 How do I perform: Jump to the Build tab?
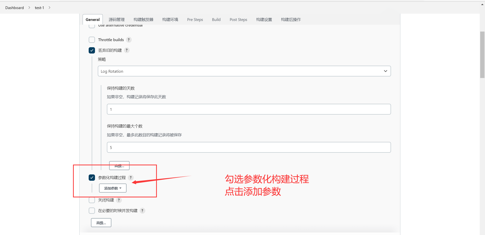[x=216, y=19]
